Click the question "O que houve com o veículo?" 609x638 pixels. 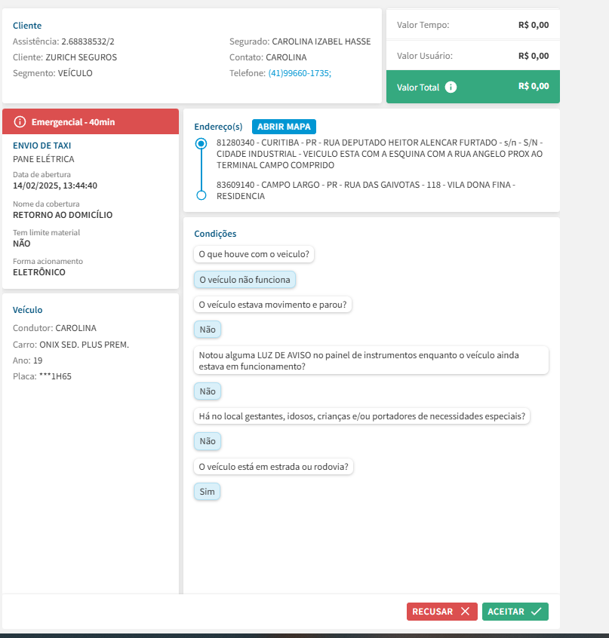click(x=254, y=254)
